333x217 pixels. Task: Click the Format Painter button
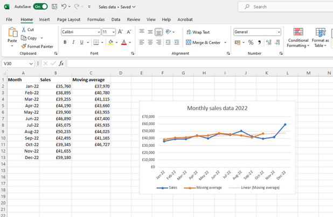37,46
